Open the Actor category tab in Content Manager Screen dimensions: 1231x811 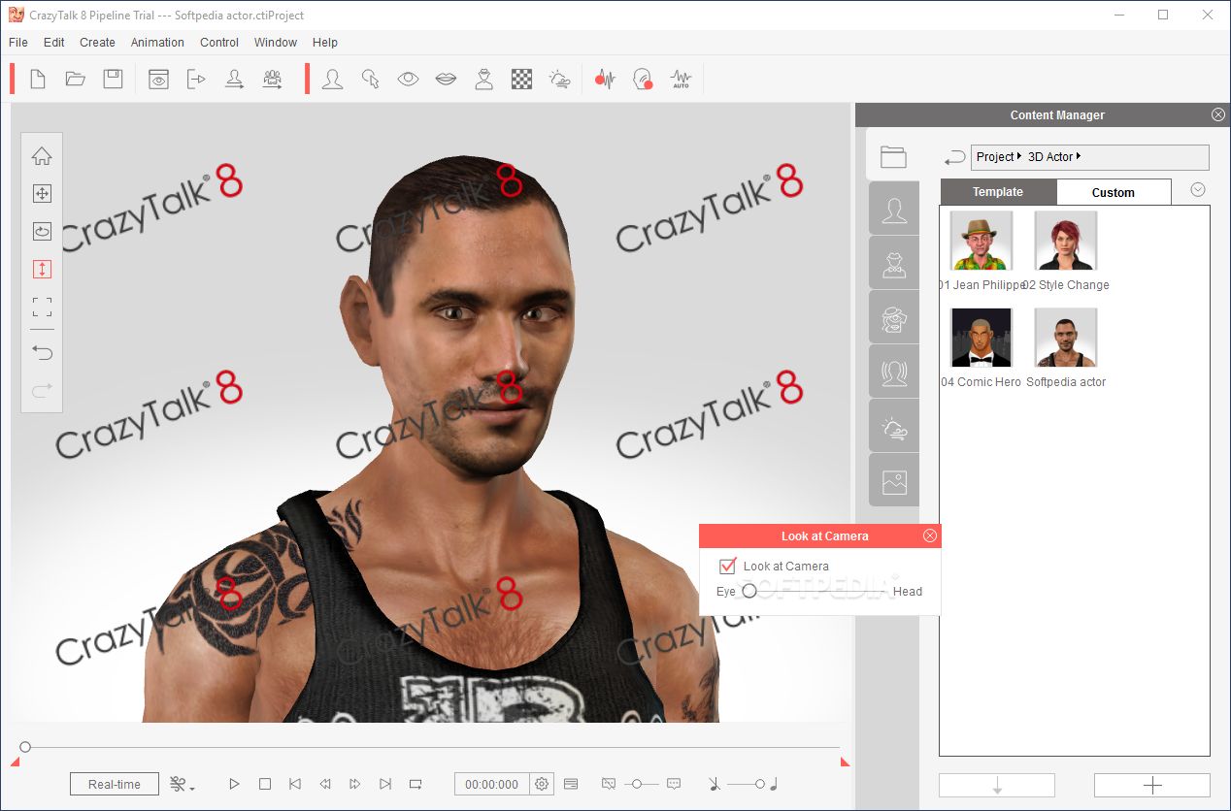894,210
